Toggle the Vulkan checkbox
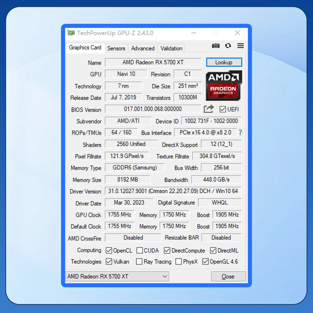Screen dimensions: 313x313 (x=109, y=261)
